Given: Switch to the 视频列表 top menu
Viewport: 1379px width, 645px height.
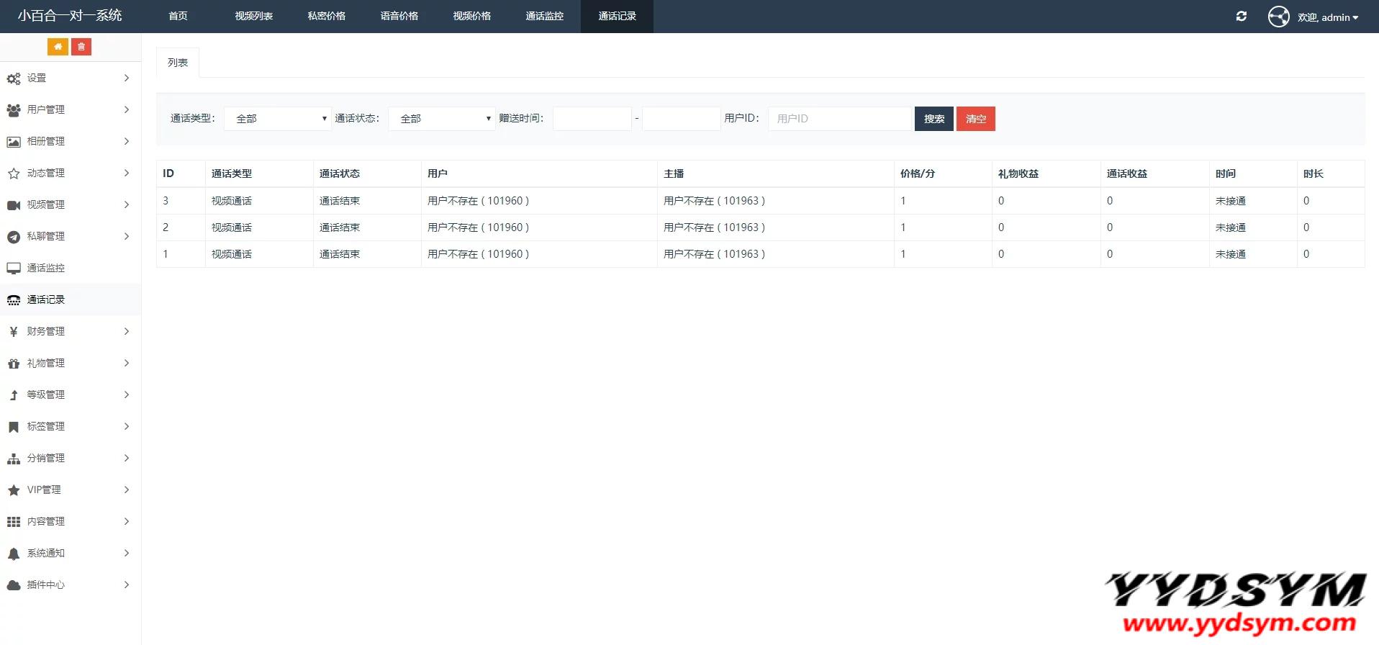Looking at the screenshot, I should (253, 16).
